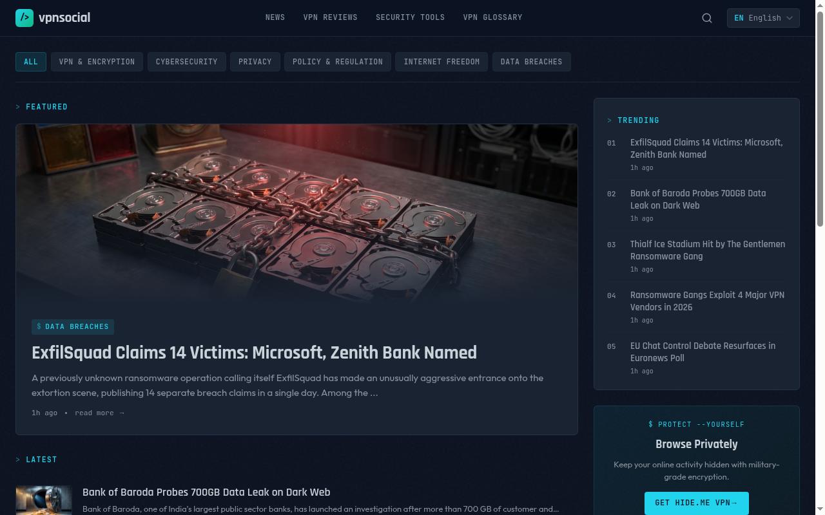Open the NEWS menu item
The width and height of the screenshot is (825, 515).
pyautogui.click(x=275, y=17)
